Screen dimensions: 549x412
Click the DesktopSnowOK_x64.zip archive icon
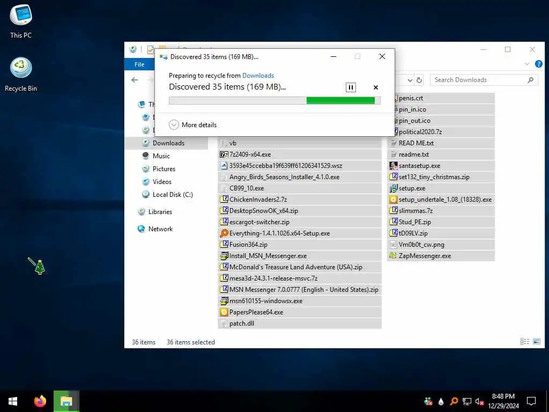click(224, 210)
